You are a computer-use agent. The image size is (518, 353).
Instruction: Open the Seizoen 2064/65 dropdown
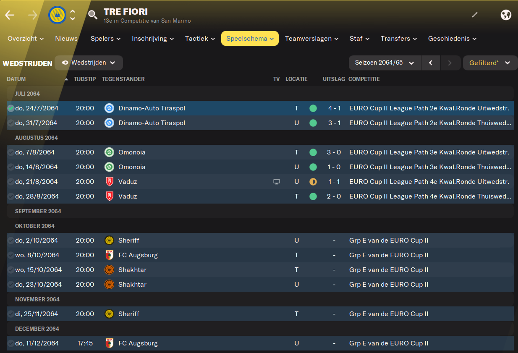point(385,63)
